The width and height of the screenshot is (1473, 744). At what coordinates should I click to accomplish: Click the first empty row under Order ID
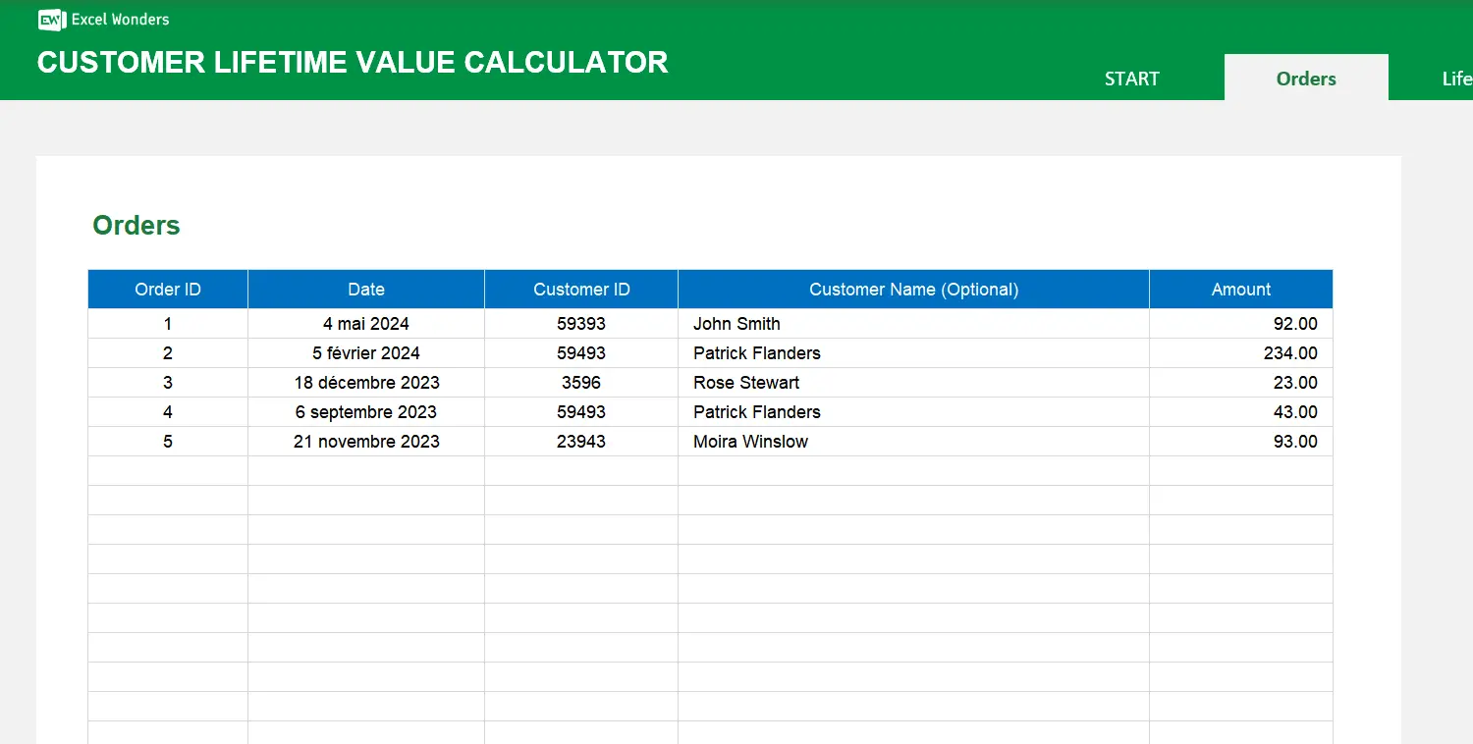[167, 470]
